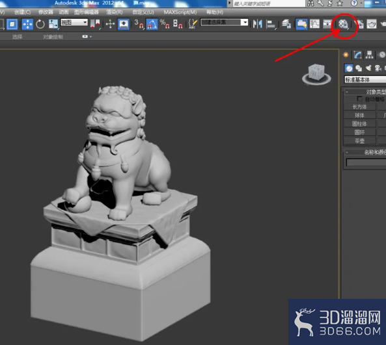Click the 长方体 box button
The height and width of the screenshot is (345, 386).
click(x=360, y=107)
